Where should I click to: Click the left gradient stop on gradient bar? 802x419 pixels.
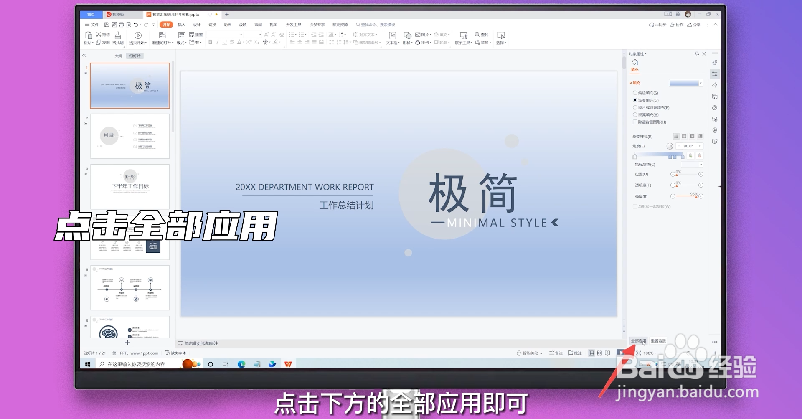(x=635, y=156)
